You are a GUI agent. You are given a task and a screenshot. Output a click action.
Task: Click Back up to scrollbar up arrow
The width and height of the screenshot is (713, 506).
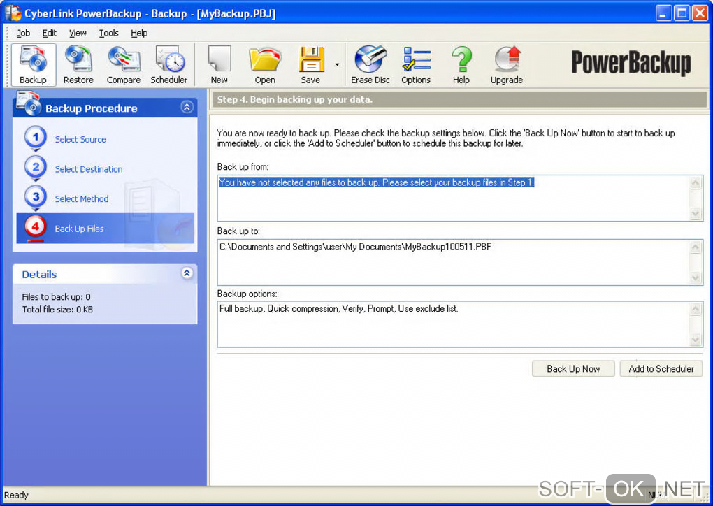tap(696, 247)
